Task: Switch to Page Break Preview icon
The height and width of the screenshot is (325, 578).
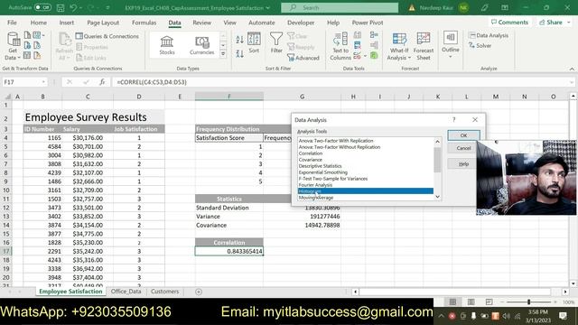Action: (x=489, y=302)
